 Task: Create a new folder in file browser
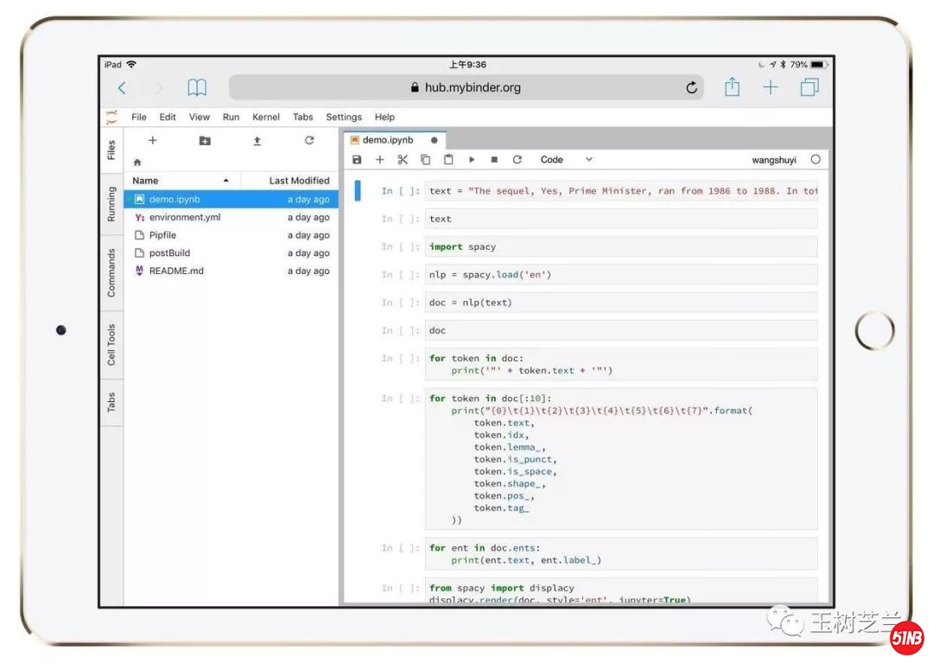205,141
